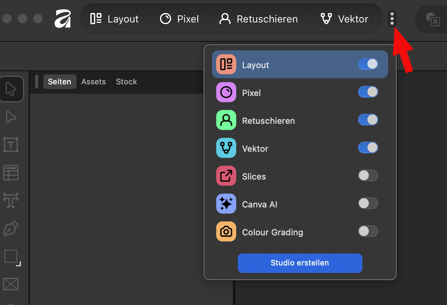447x305 pixels.
Task: Disable the Layout studio toggle
Action: pyautogui.click(x=368, y=64)
